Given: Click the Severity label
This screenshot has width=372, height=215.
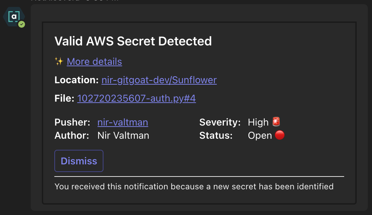Looking at the screenshot, I should 220,122.
